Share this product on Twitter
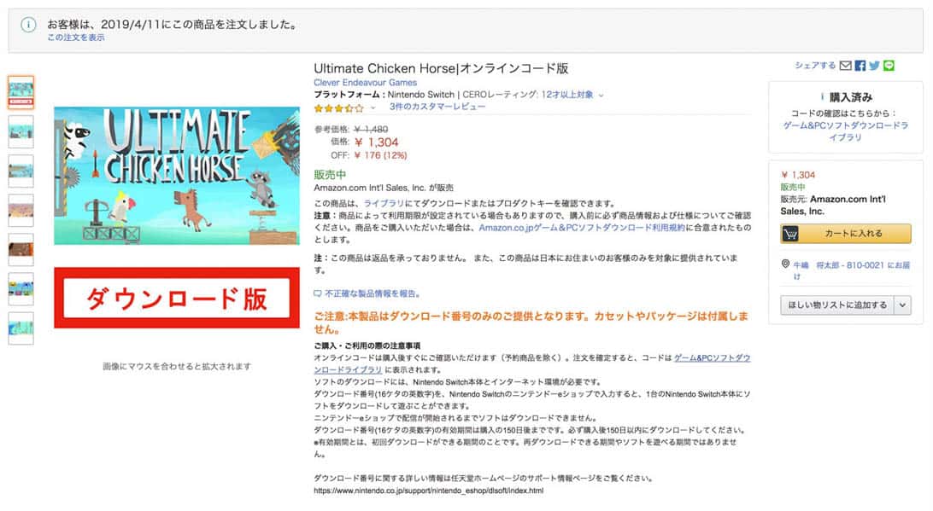Viewport: 933px width, 511px height. coord(874,66)
